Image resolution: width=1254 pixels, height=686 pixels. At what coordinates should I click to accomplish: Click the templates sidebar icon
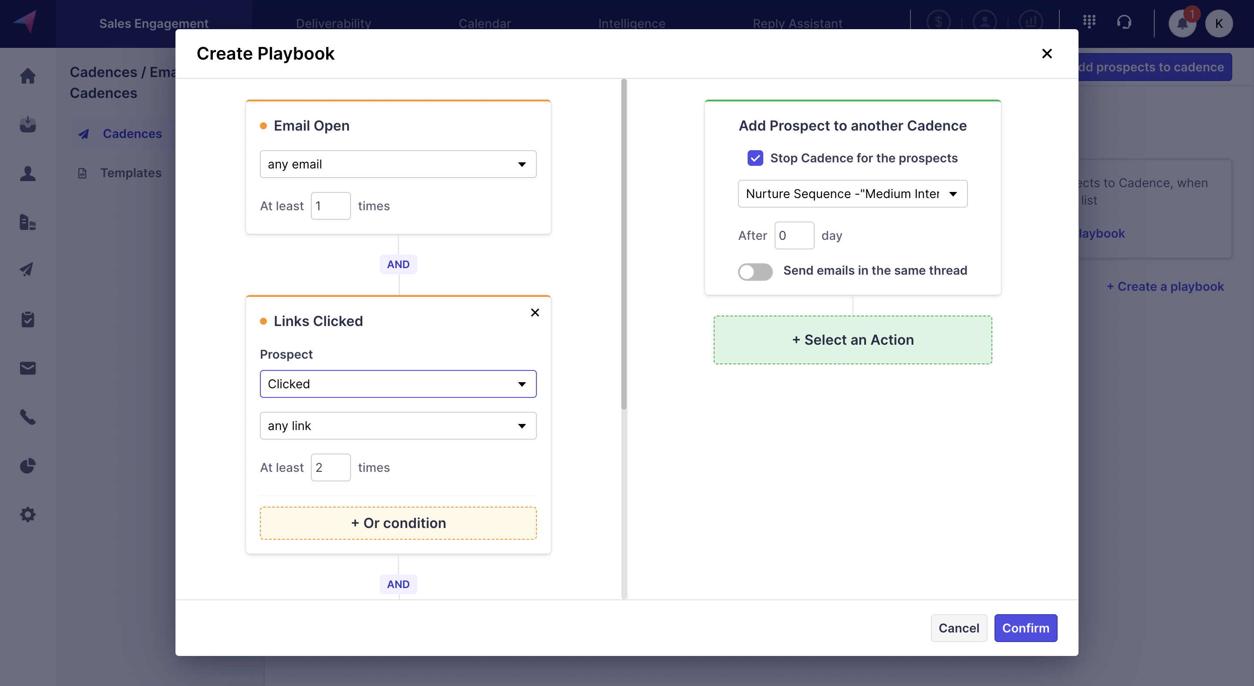pyautogui.click(x=81, y=172)
